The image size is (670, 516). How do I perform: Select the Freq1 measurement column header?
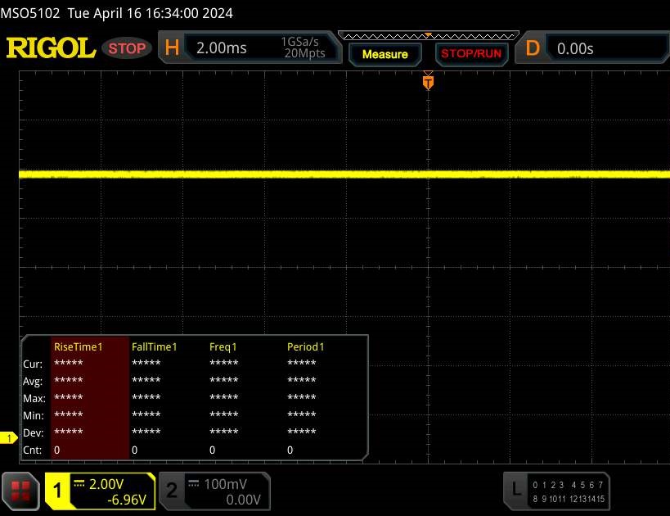tap(223, 346)
